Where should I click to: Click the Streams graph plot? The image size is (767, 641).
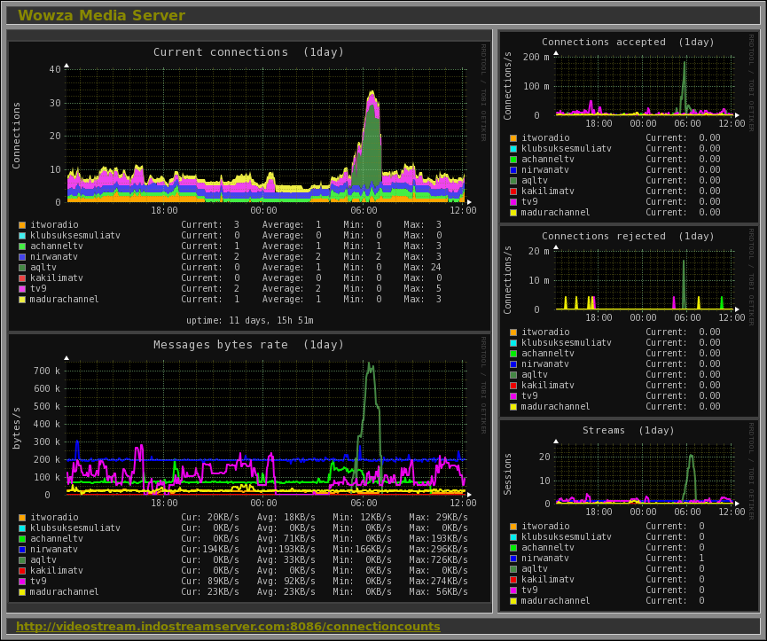(643, 473)
